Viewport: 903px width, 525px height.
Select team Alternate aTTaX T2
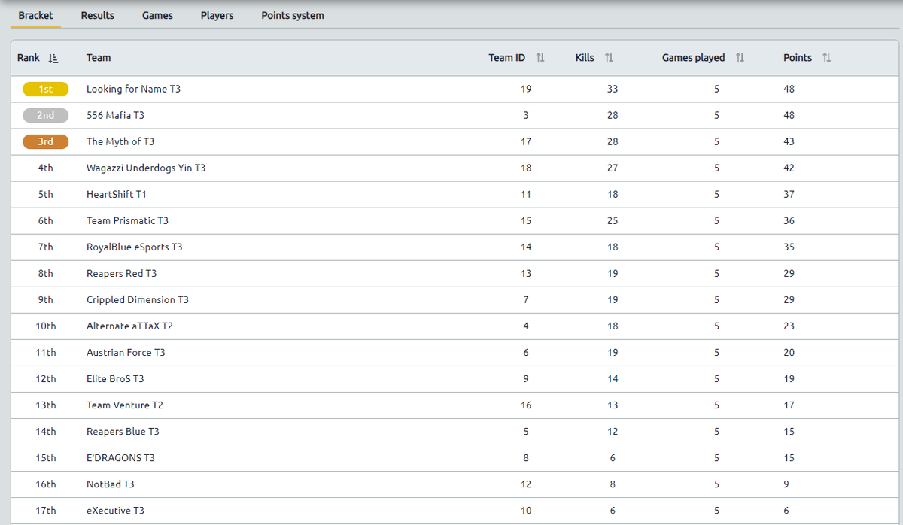[130, 326]
